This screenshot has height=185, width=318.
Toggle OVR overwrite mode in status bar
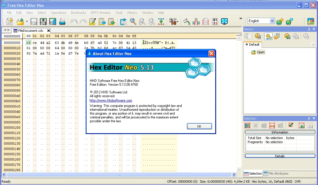pyautogui.click(x=297, y=181)
